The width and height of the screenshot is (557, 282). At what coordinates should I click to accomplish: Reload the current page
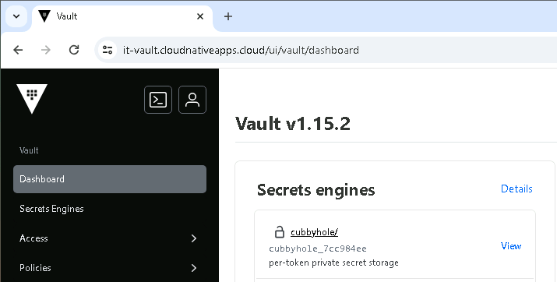74,50
